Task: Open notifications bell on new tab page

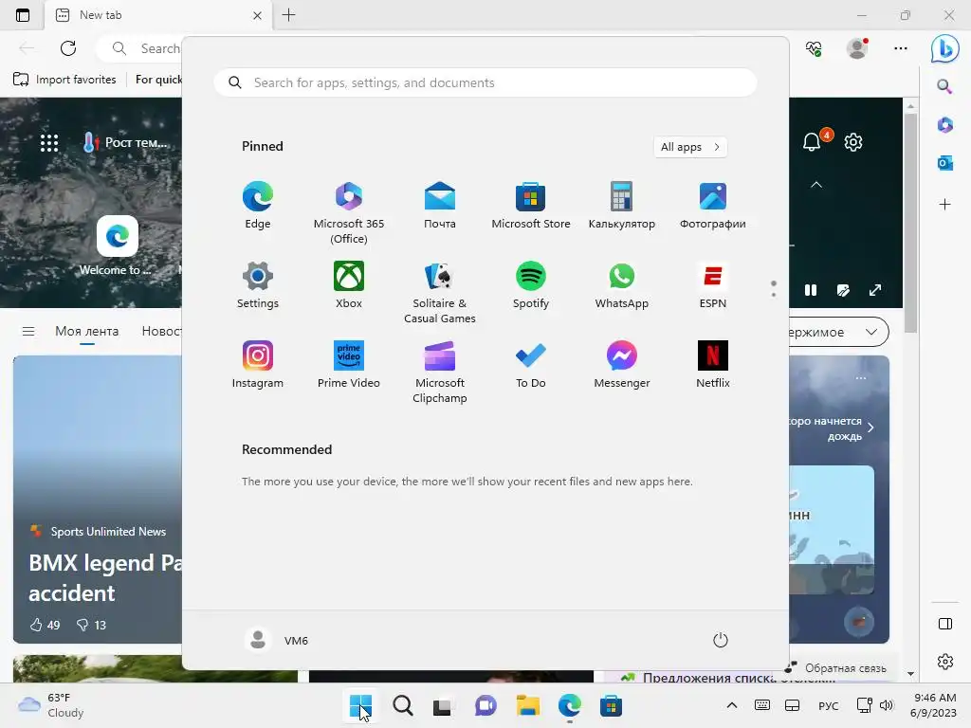Action: (813, 142)
